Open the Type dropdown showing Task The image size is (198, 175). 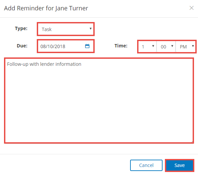(x=66, y=29)
